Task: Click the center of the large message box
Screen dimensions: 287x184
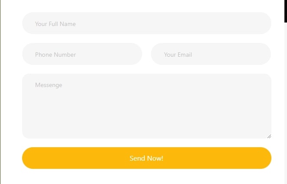Action: click(x=147, y=106)
